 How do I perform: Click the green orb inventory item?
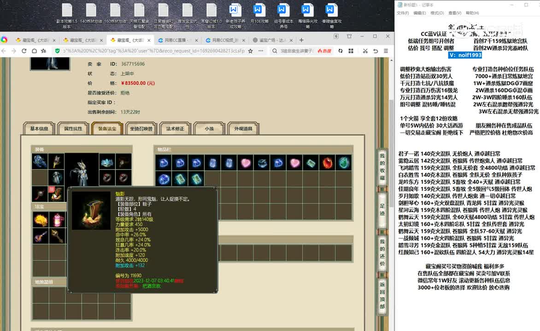point(344,163)
